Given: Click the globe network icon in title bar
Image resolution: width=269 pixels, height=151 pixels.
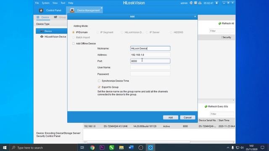Looking at the screenshot, I should click(191, 3).
